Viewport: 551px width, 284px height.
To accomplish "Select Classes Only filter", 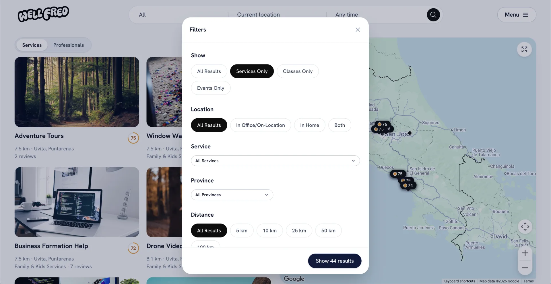I will [298, 71].
